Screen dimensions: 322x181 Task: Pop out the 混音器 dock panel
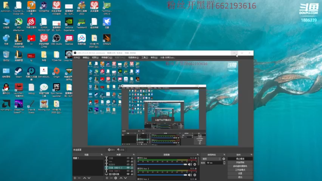click(x=198, y=154)
